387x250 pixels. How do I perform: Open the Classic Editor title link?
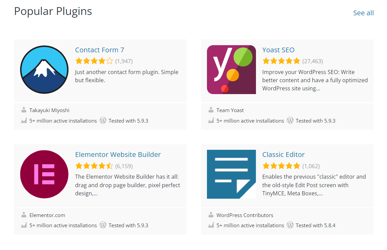pos(283,155)
